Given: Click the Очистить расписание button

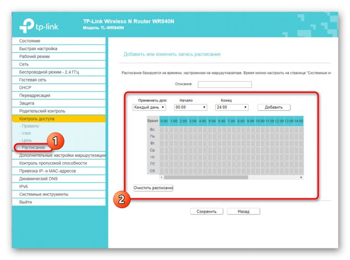Looking at the screenshot, I should click(x=153, y=188).
